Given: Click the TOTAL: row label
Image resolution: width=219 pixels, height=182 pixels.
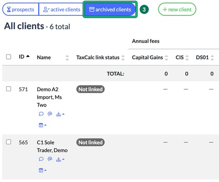Looking at the screenshot, I should coord(116,74).
